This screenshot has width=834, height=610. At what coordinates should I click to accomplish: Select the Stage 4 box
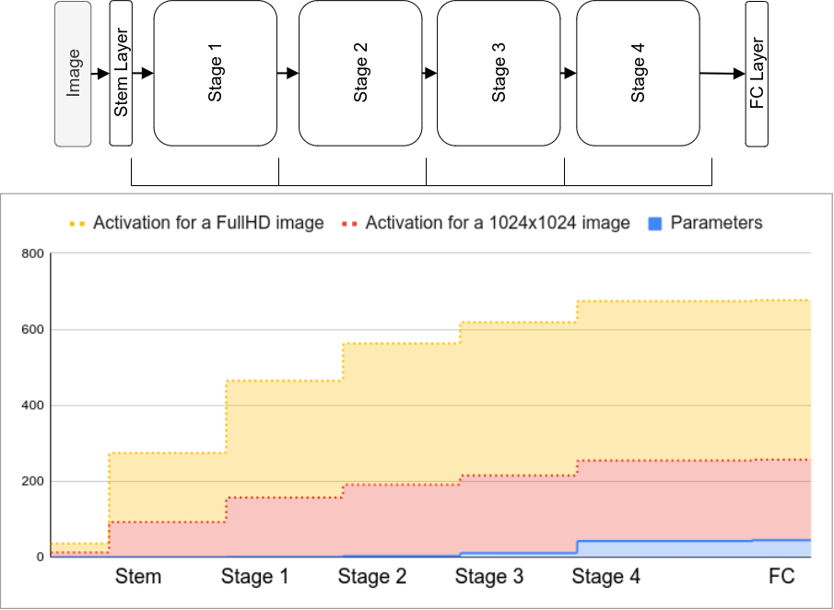coord(638,73)
